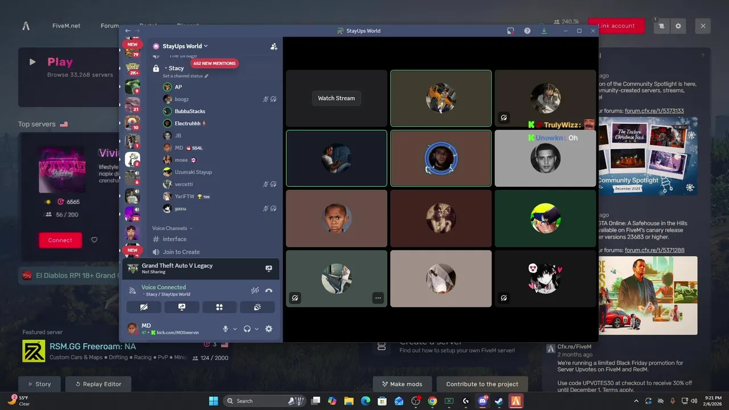This screenshot has height=410, width=729.
Task: Open RSM.GG Freeroam: NA featured server
Action: pyautogui.click(x=92, y=346)
